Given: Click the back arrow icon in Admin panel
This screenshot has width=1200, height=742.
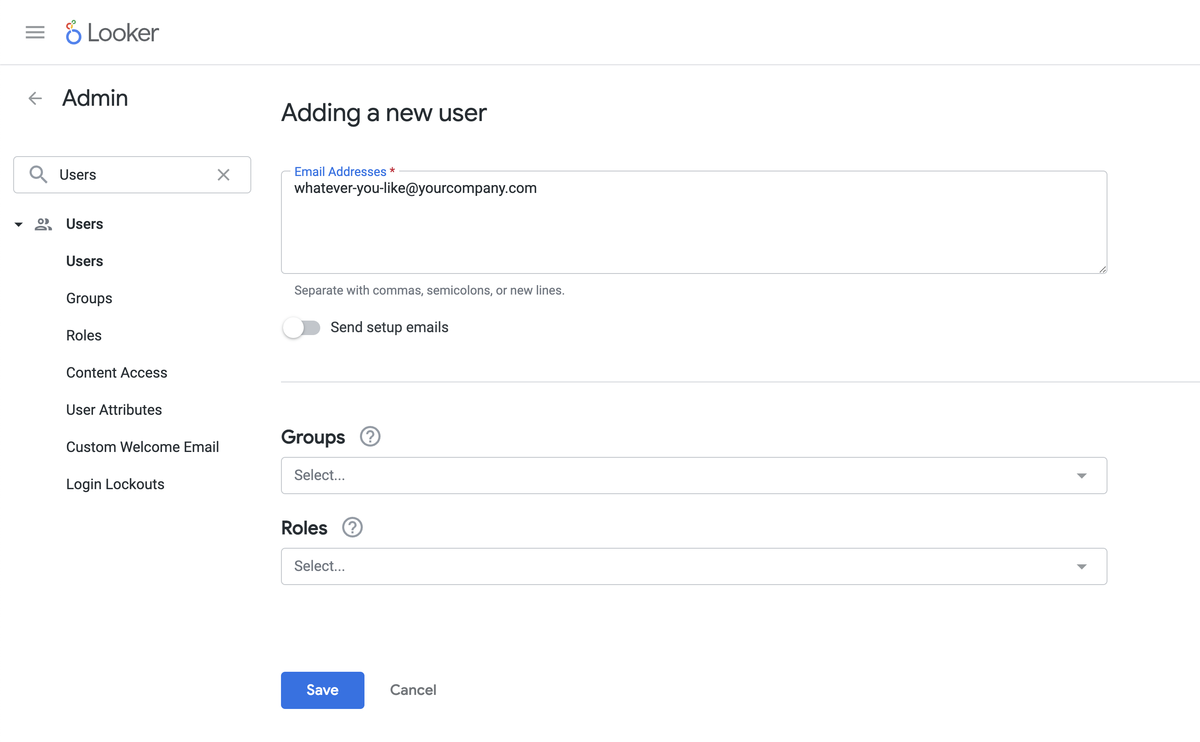Looking at the screenshot, I should (34, 98).
